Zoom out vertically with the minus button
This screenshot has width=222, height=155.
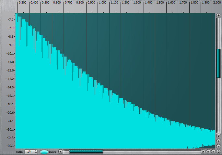(218, 146)
